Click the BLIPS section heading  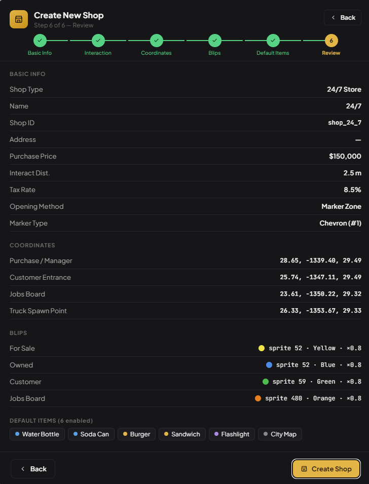point(18,333)
